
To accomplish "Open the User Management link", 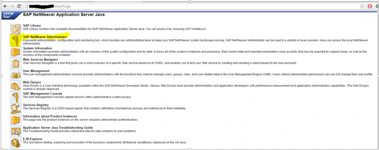I will click(36, 71).
